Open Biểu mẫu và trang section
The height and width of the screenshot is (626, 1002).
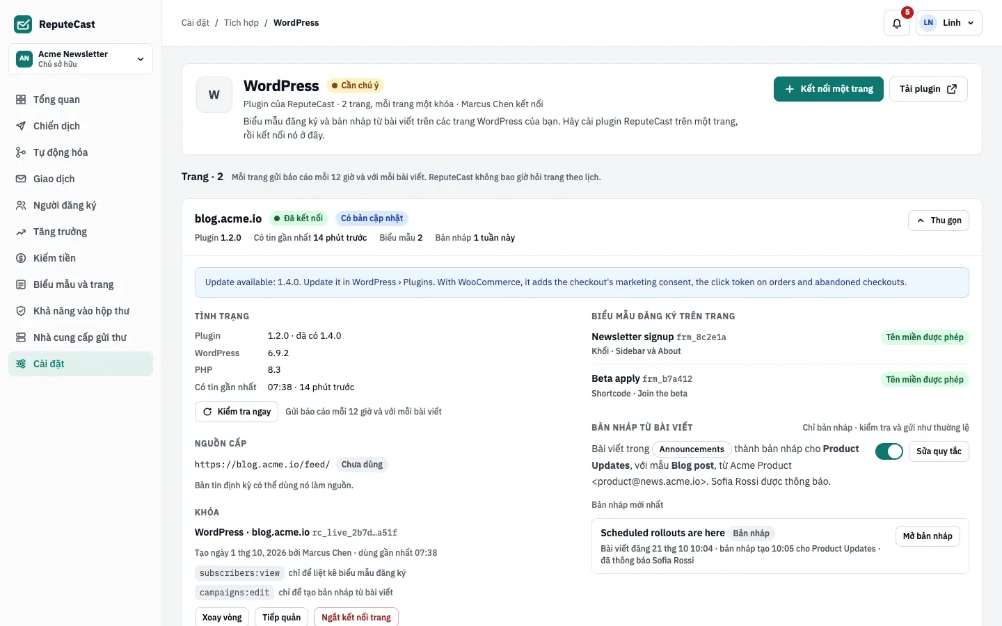[x=81, y=284]
